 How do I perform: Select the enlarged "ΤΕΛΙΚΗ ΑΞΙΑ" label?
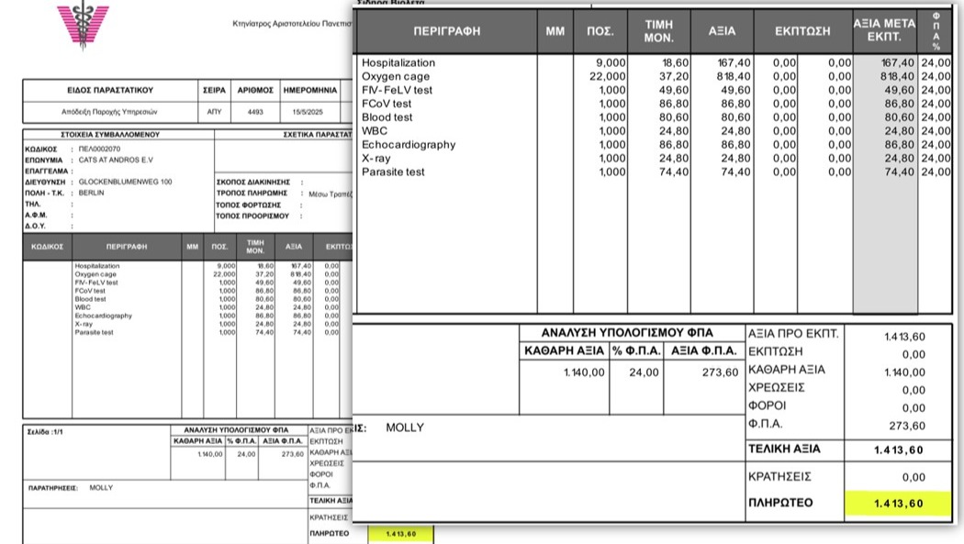784,449
